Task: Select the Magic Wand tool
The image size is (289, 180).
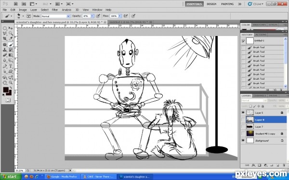Action: click(x=11, y=34)
